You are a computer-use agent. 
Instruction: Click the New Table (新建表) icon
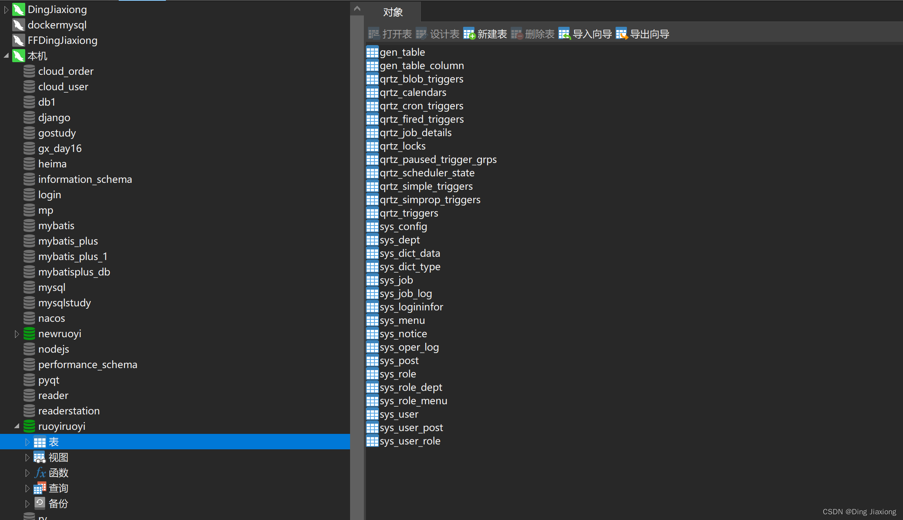click(469, 34)
